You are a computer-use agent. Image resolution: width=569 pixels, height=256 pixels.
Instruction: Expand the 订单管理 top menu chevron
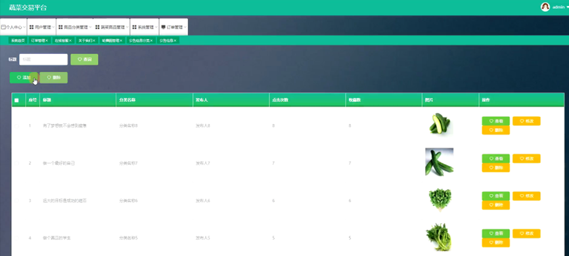point(185,27)
